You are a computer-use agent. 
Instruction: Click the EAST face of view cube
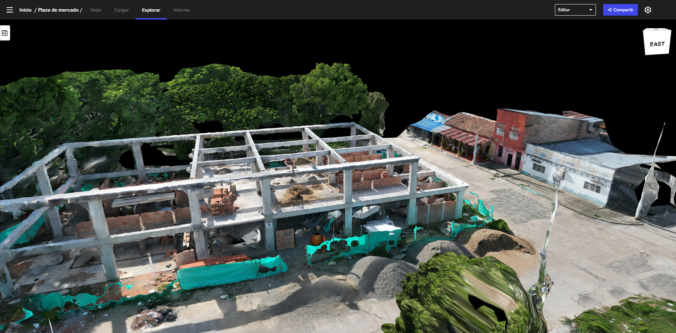click(657, 44)
